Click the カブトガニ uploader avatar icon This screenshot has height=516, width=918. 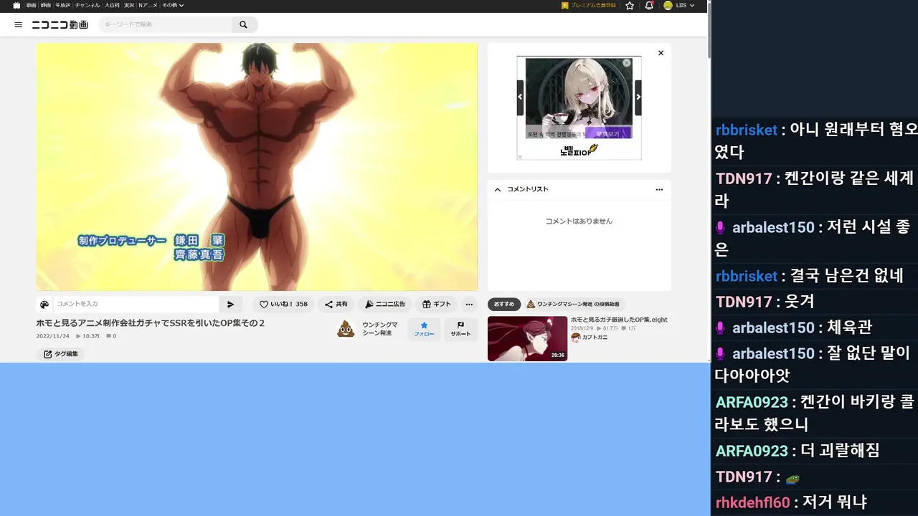(x=575, y=338)
